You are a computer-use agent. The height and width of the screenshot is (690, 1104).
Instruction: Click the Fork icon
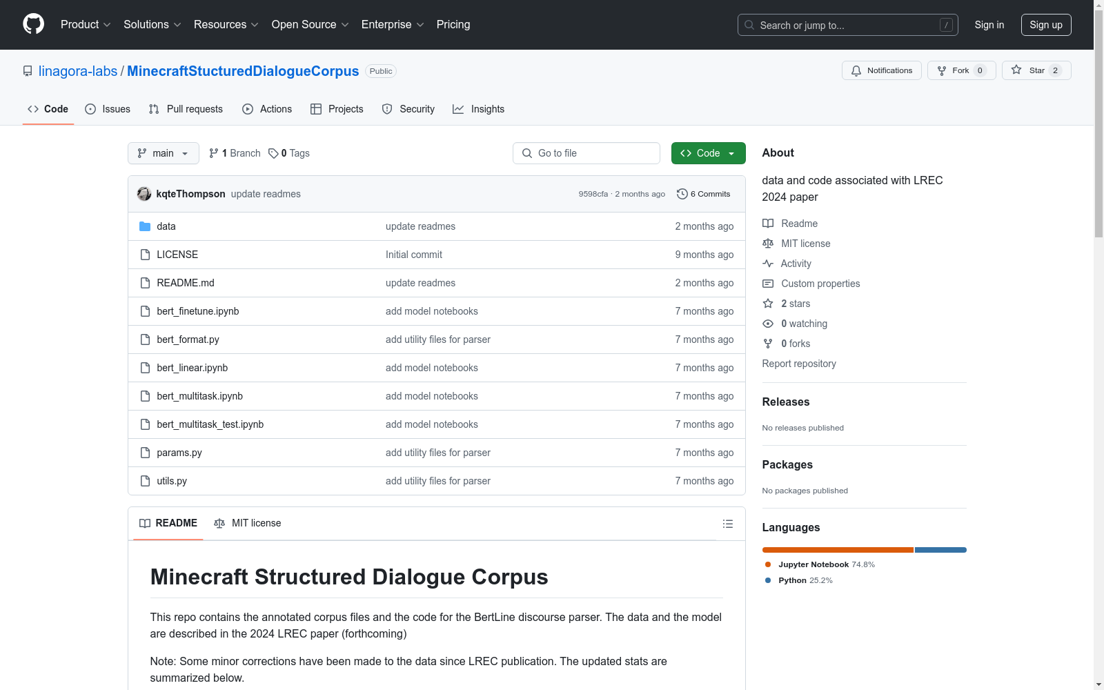pos(942,70)
